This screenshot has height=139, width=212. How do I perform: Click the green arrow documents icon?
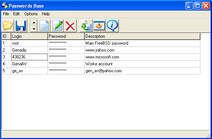pos(86,26)
